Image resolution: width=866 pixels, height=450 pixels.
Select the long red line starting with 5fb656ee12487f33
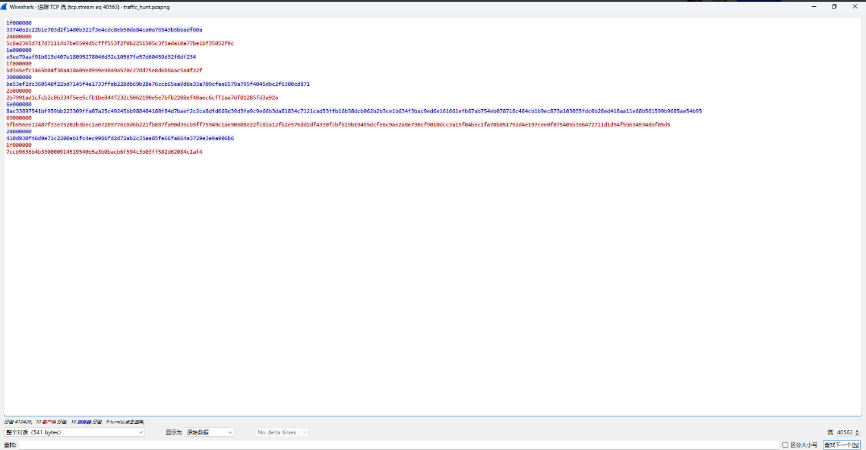tap(338, 125)
